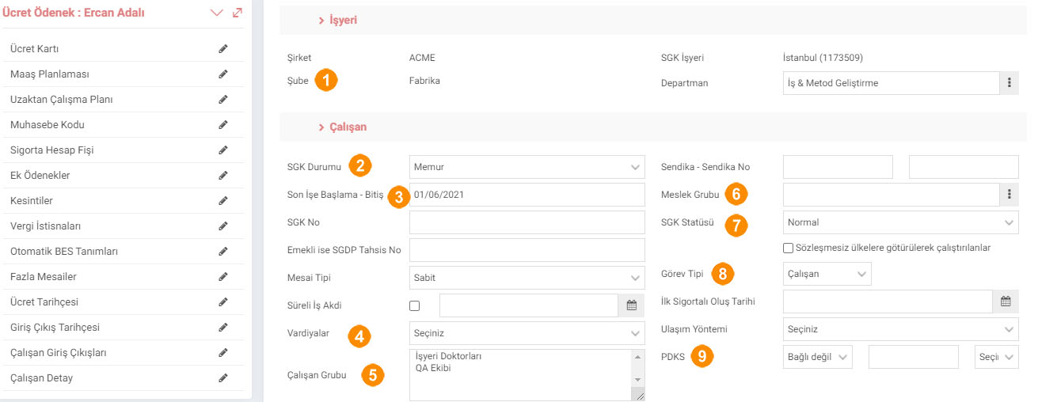Expand the Vardiyalar Seçiniz dropdown
This screenshot has height=402, width=1038.
527,333
